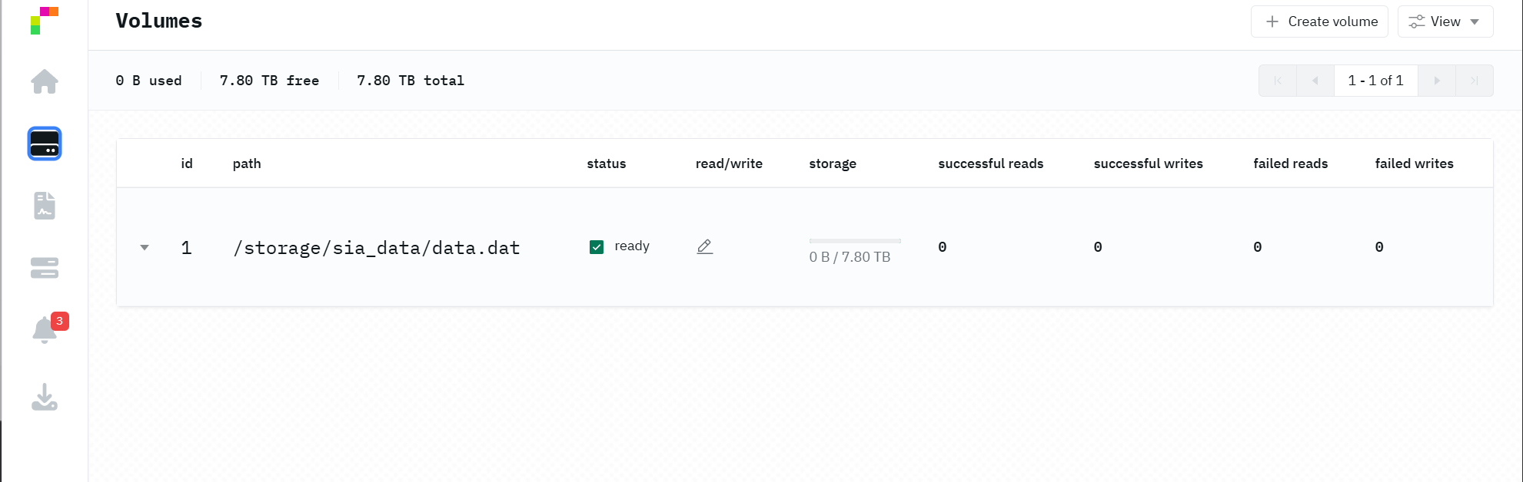
Task: Open the server configuration icon in sidebar
Action: 45,268
